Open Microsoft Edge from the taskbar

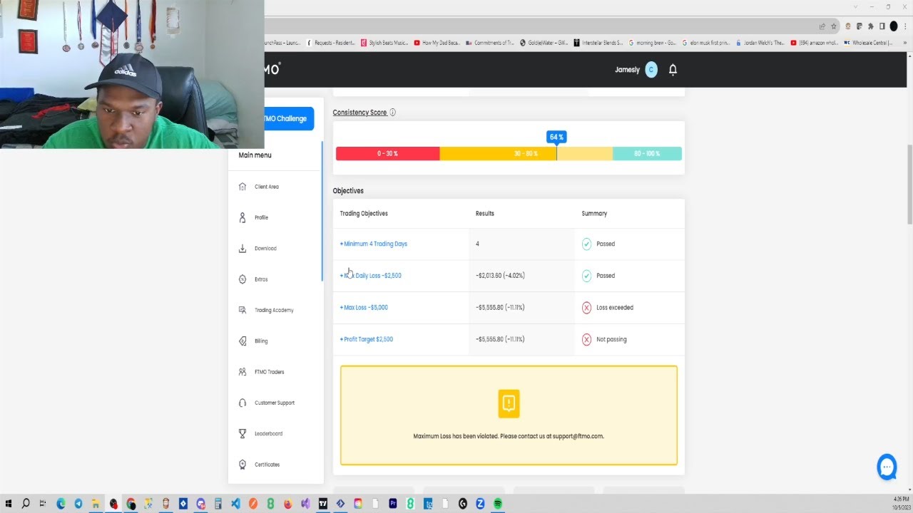pyautogui.click(x=61, y=504)
